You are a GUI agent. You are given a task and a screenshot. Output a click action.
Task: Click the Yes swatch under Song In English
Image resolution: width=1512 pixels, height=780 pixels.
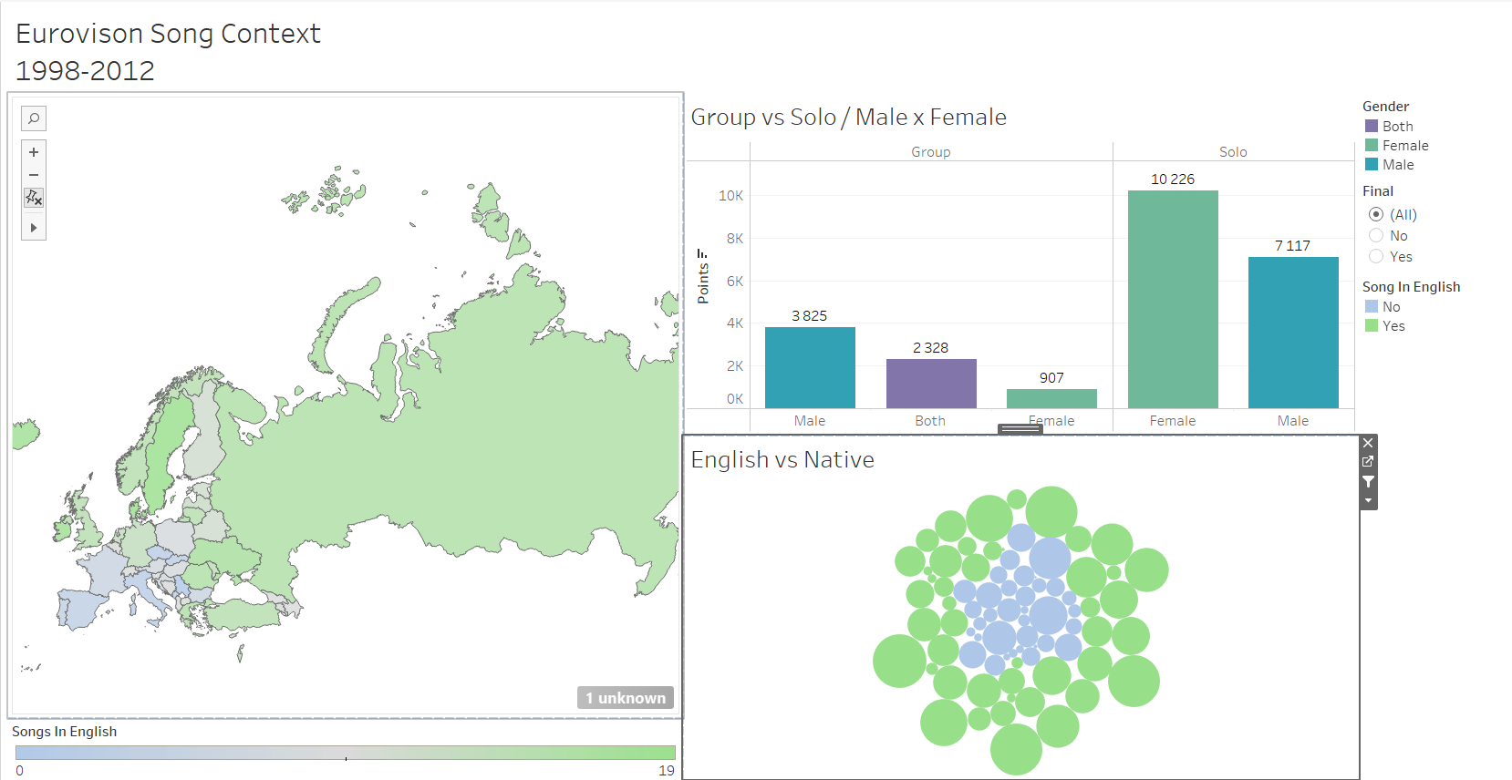[1372, 326]
